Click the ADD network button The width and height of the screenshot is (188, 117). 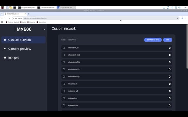[167, 40]
